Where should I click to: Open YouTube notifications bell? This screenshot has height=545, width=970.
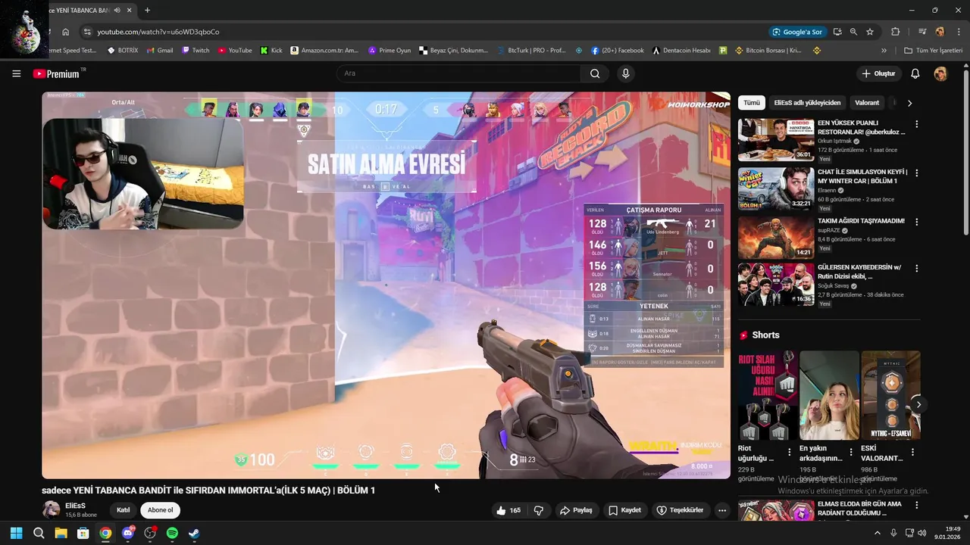pyautogui.click(x=915, y=73)
